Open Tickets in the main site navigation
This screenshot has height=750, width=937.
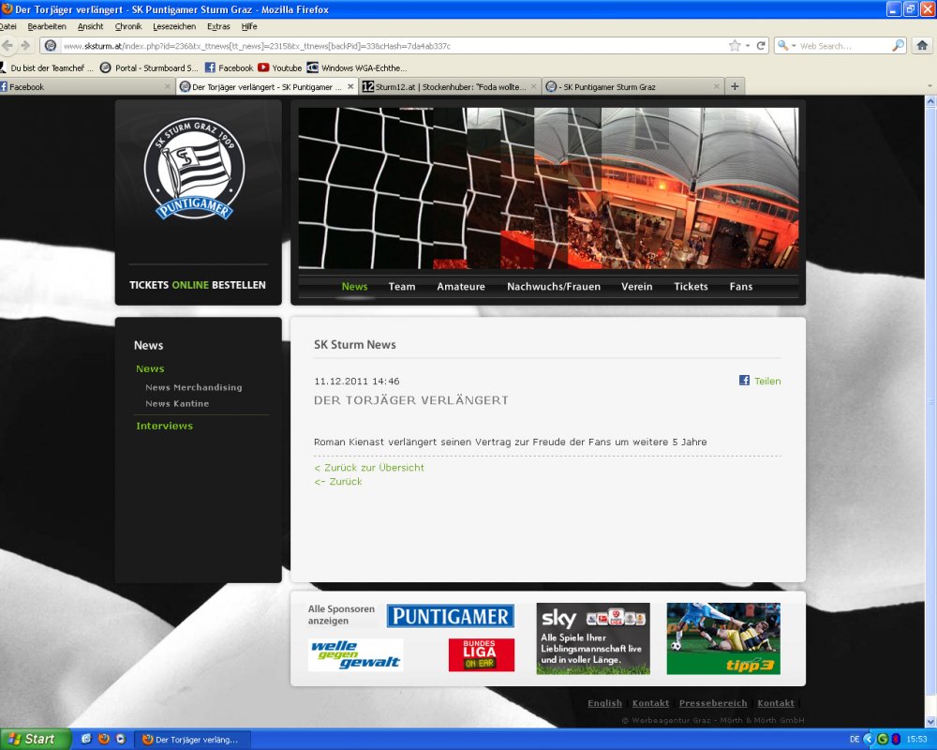(691, 287)
